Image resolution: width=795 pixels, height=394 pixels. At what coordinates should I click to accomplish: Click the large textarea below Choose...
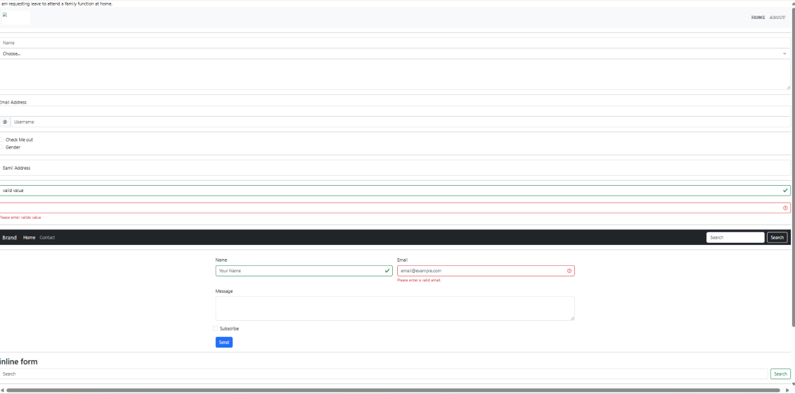(395, 74)
